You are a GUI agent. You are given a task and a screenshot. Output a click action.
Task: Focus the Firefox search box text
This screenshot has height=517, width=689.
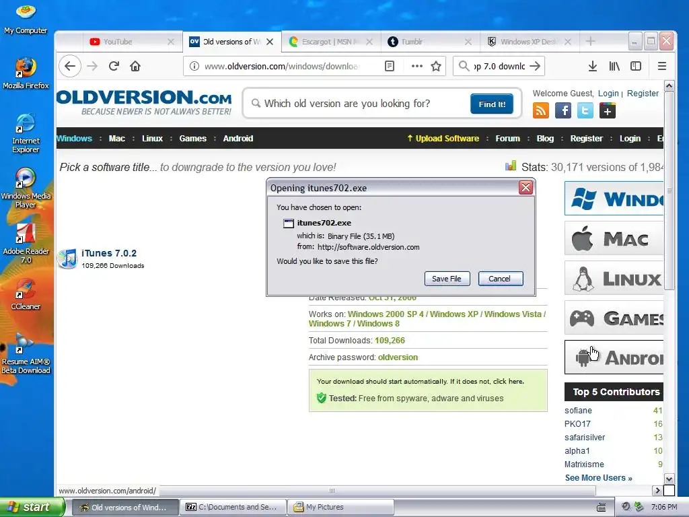[500, 67]
